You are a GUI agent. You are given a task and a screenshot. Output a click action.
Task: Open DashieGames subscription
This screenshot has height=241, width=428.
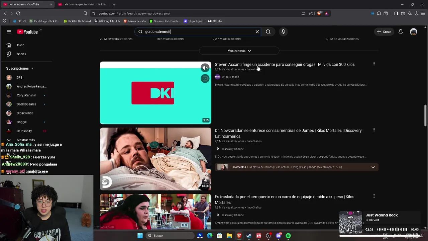26,104
